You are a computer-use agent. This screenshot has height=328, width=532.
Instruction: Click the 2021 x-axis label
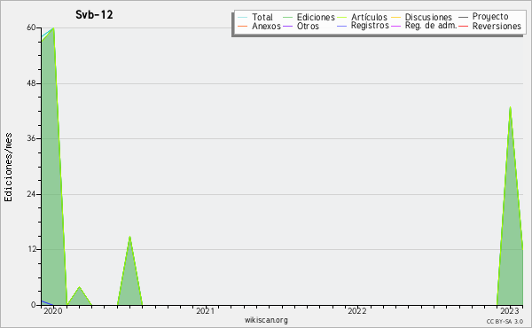206,311
